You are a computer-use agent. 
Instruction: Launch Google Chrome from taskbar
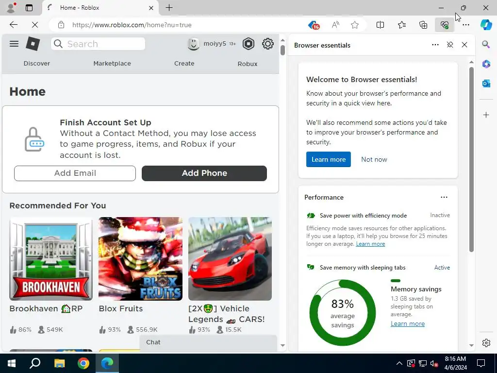click(83, 363)
